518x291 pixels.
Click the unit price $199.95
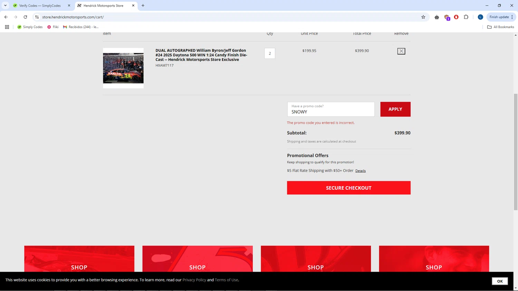click(309, 51)
